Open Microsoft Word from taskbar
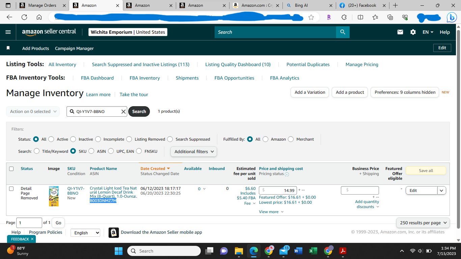The image size is (461, 259). [x=298, y=251]
